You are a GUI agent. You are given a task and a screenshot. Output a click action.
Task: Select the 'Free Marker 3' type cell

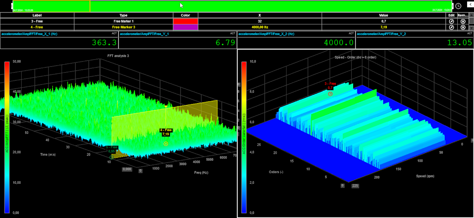(x=123, y=27)
